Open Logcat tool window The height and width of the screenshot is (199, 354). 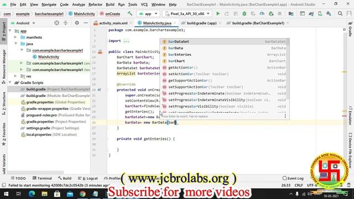coord(88,178)
